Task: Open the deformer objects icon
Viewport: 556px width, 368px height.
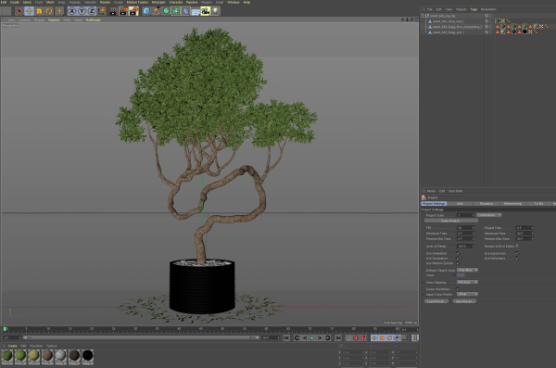Action: [x=185, y=11]
